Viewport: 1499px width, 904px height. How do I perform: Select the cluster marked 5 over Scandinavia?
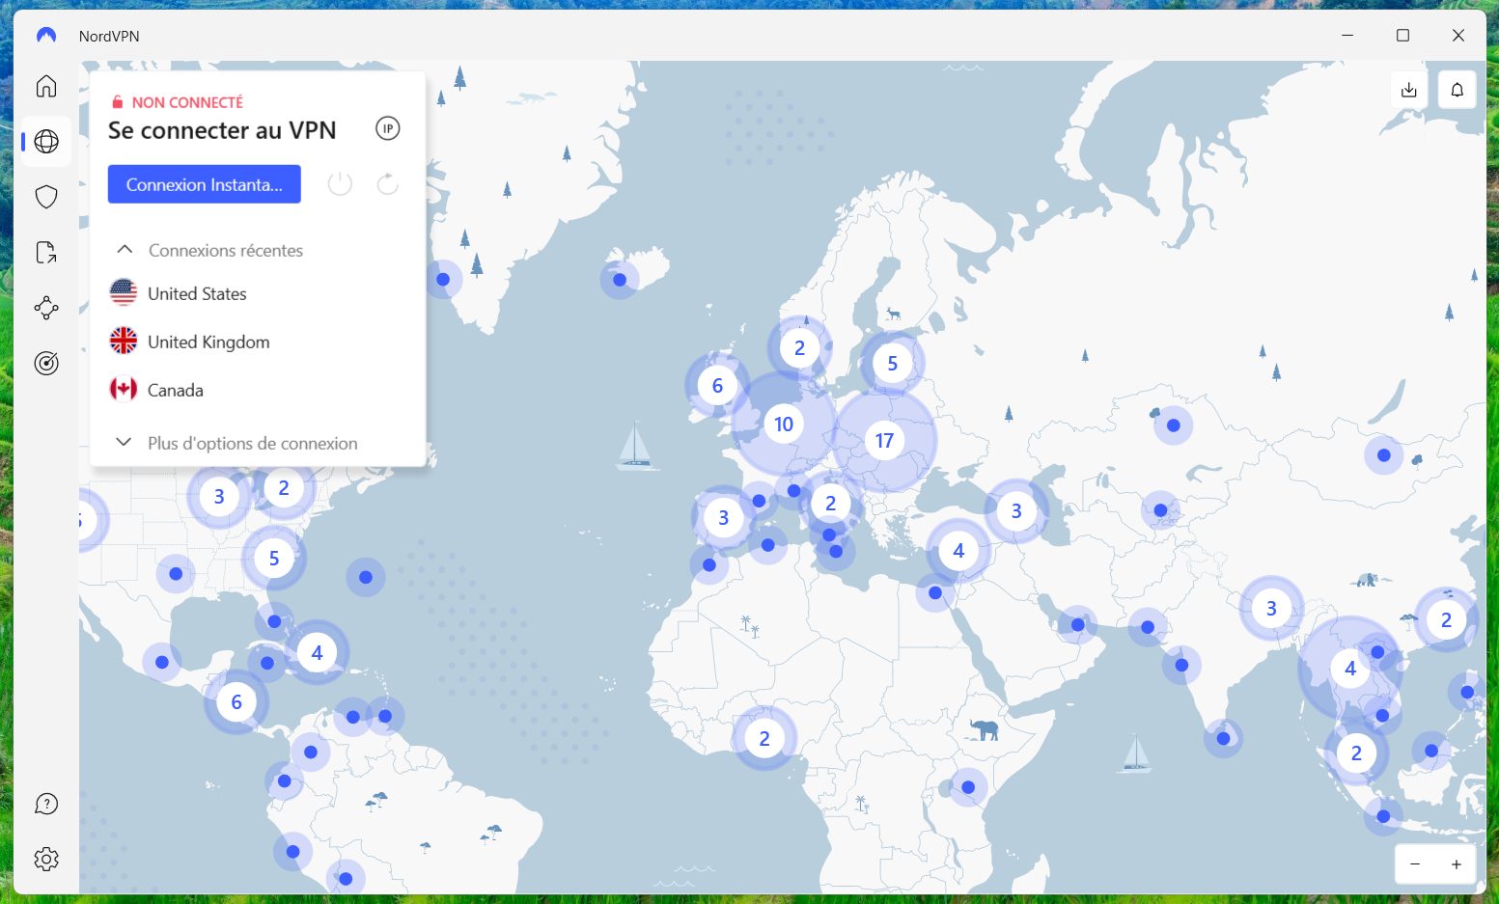tap(893, 364)
